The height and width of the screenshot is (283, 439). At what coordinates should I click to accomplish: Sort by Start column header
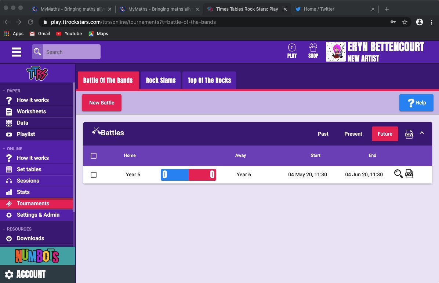pos(316,155)
